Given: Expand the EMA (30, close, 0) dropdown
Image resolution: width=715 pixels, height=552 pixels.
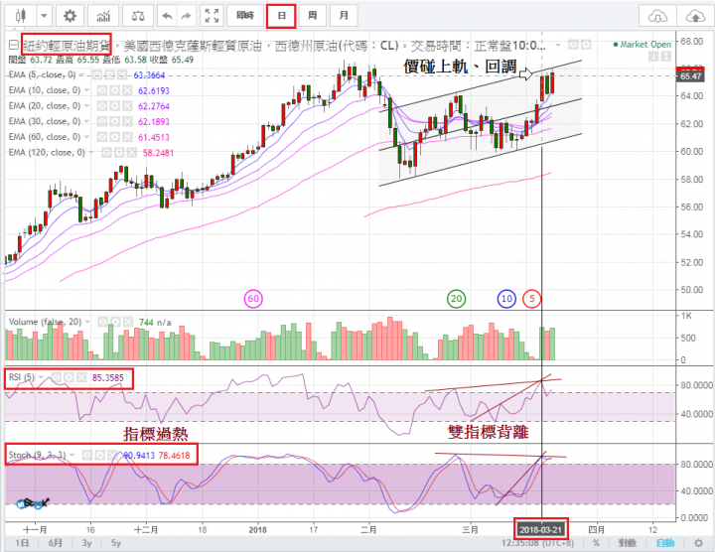Looking at the screenshot, I should [86, 122].
